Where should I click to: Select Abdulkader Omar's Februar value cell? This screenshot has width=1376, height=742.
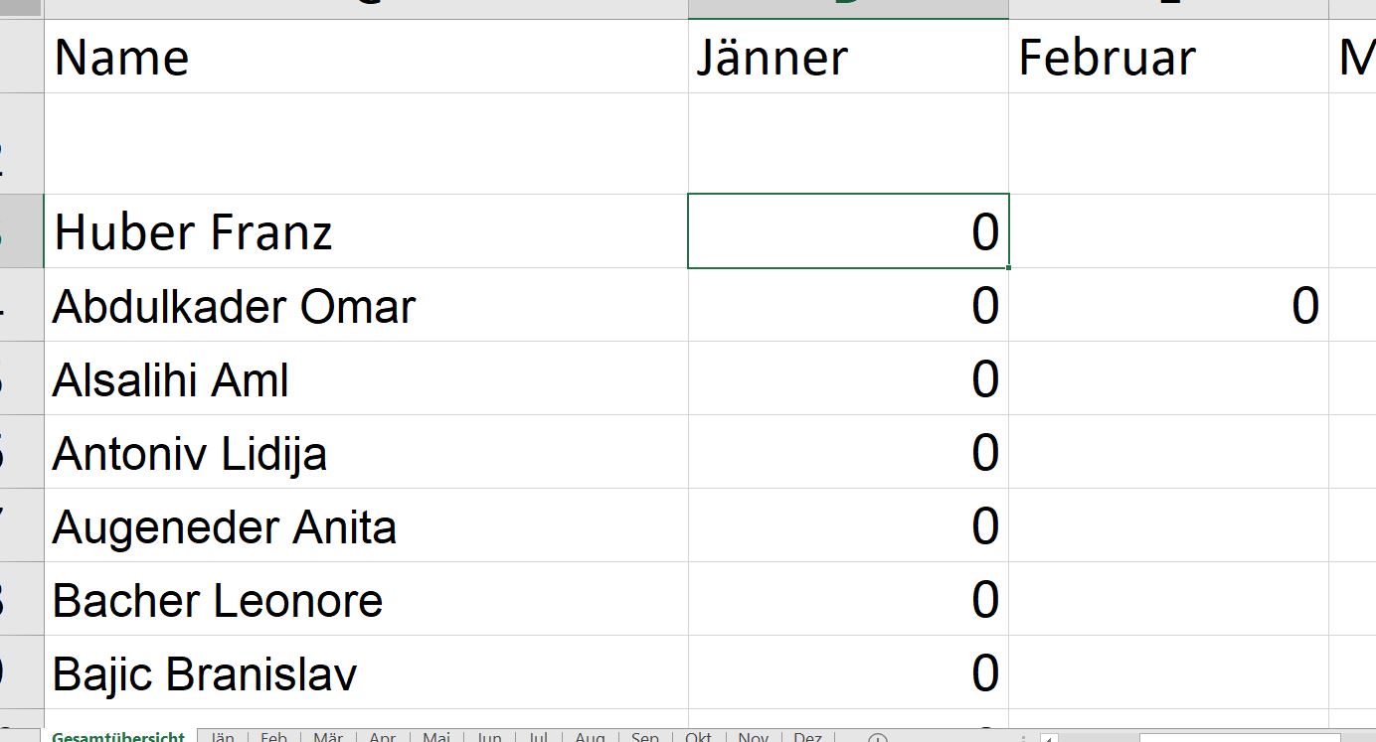point(1168,305)
